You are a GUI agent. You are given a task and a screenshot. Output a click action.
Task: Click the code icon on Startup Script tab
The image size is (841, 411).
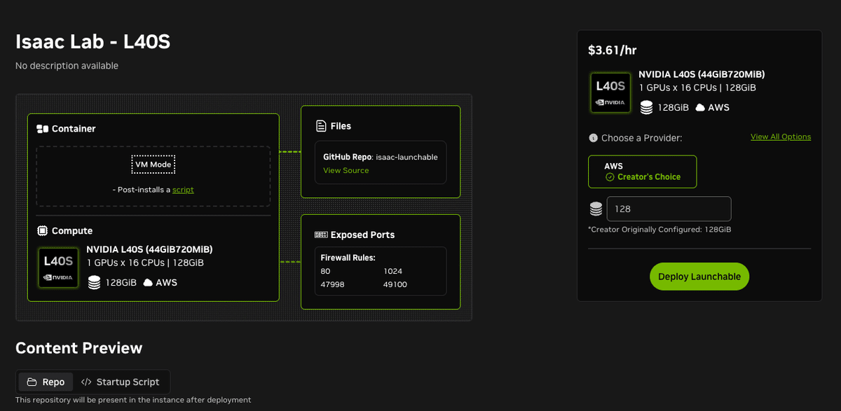[88, 382]
